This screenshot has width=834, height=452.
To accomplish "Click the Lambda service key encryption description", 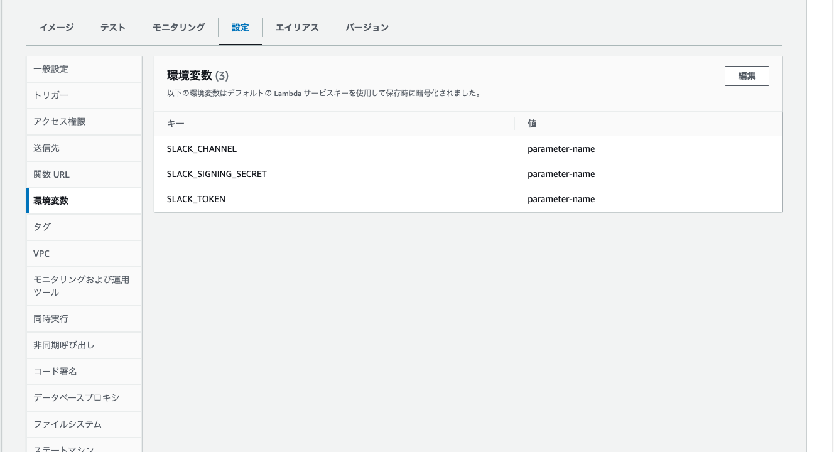I will click(324, 94).
